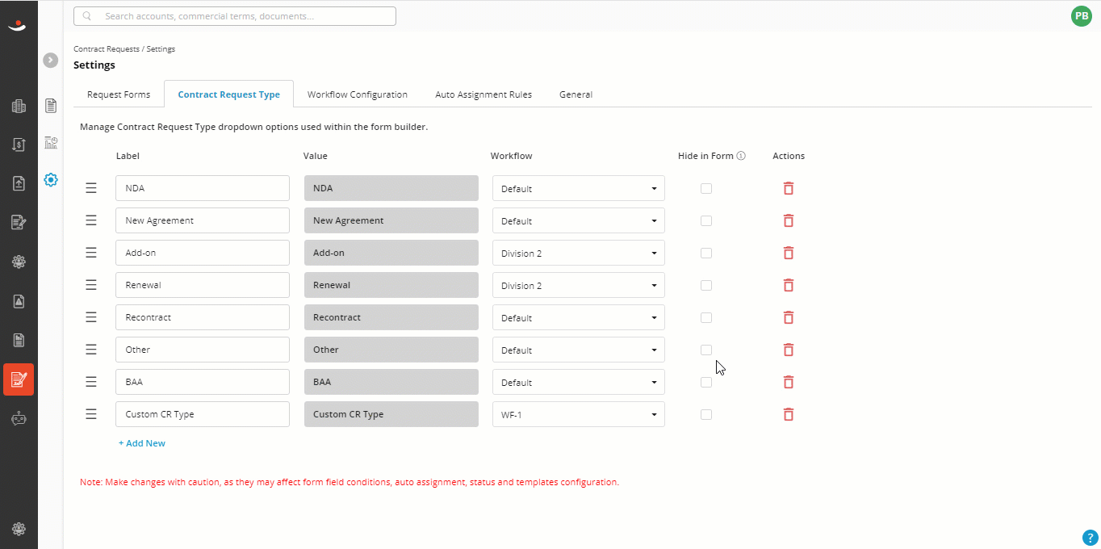Open the dollar document sidebar icon

(19, 145)
